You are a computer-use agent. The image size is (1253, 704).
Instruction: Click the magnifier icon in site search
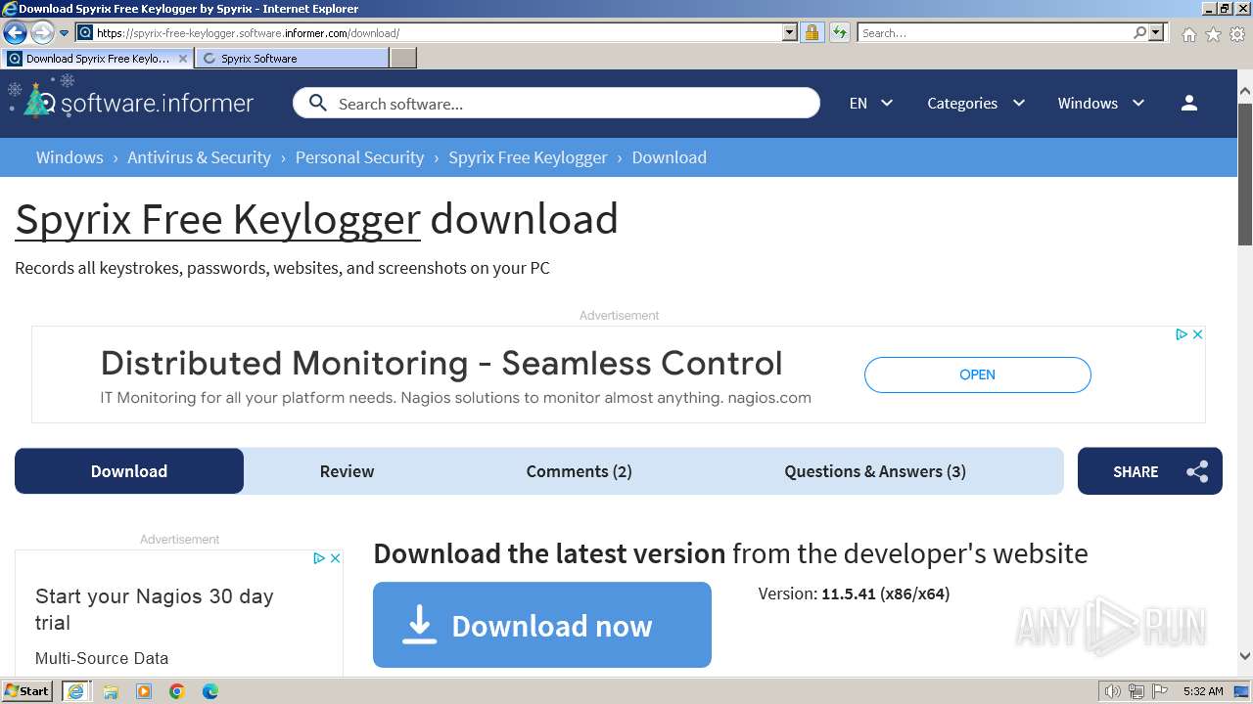[x=317, y=103]
